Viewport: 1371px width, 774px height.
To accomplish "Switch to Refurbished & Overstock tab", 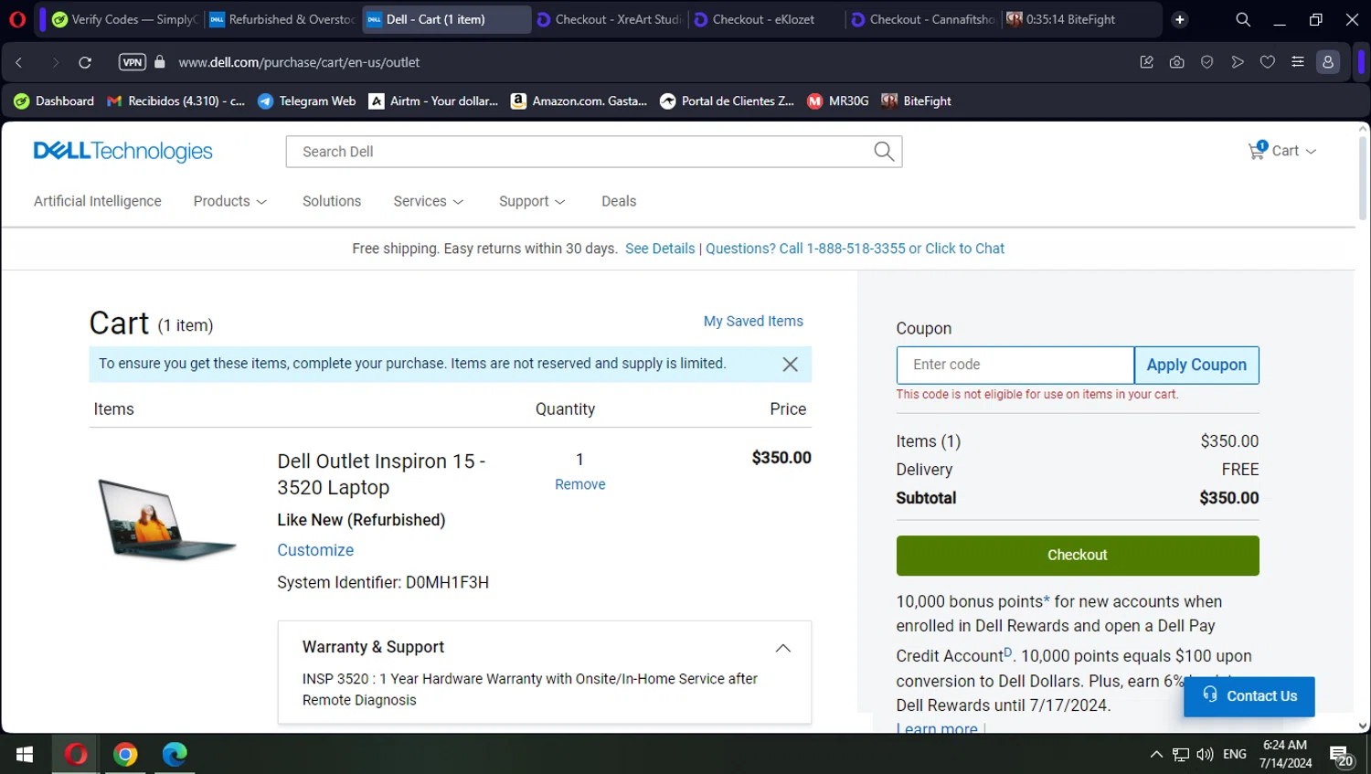I will (282, 19).
